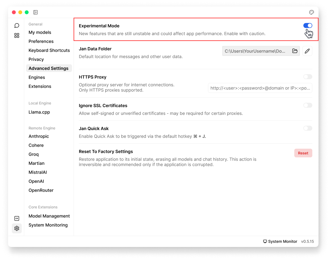Open the Llama.cpp engine settings
The height and width of the screenshot is (260, 330).
(x=39, y=112)
